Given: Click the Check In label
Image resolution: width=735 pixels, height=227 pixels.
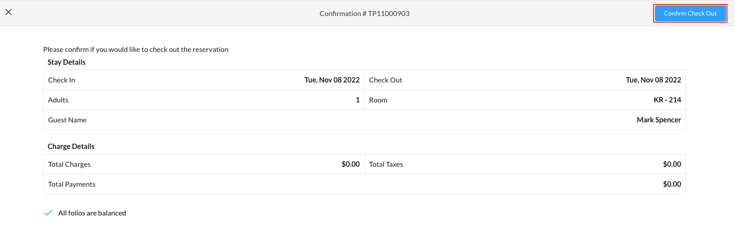Looking at the screenshot, I should point(61,80).
